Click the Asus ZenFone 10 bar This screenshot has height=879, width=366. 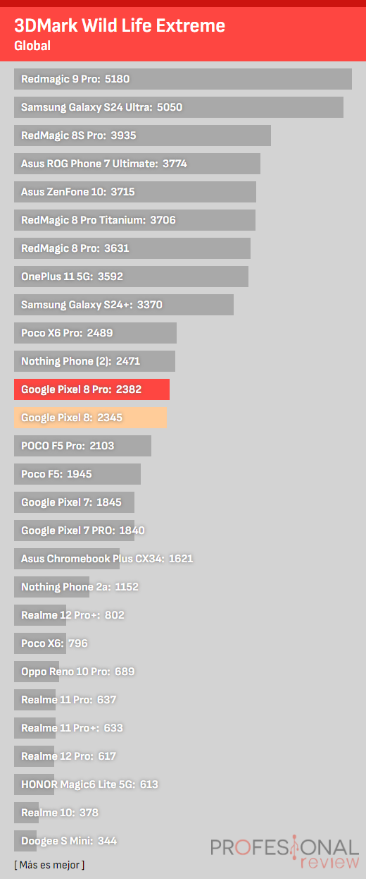pyautogui.click(x=135, y=192)
